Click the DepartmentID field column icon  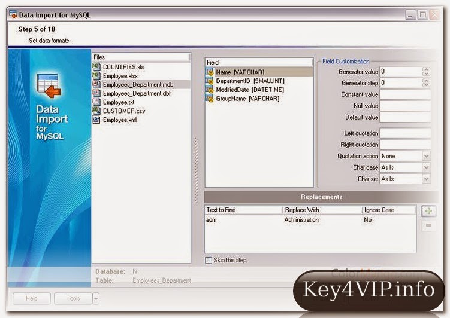pyautogui.click(x=210, y=81)
